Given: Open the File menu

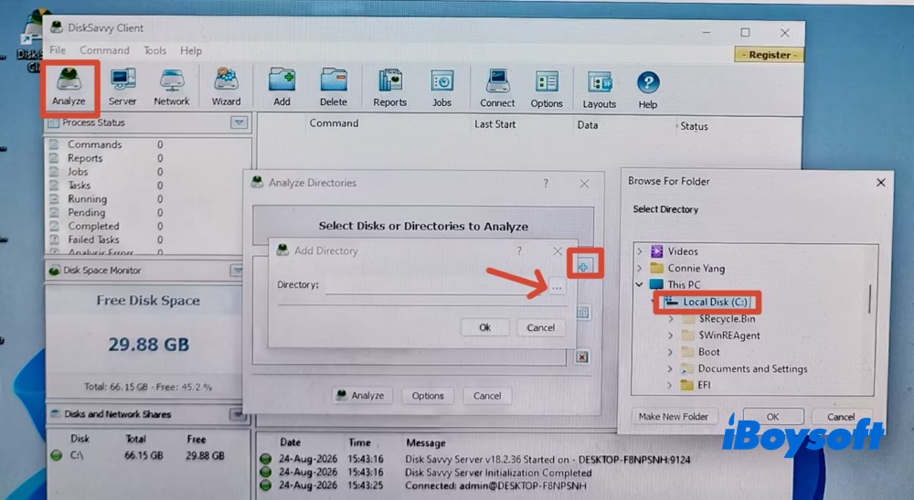Looking at the screenshot, I should (x=58, y=50).
